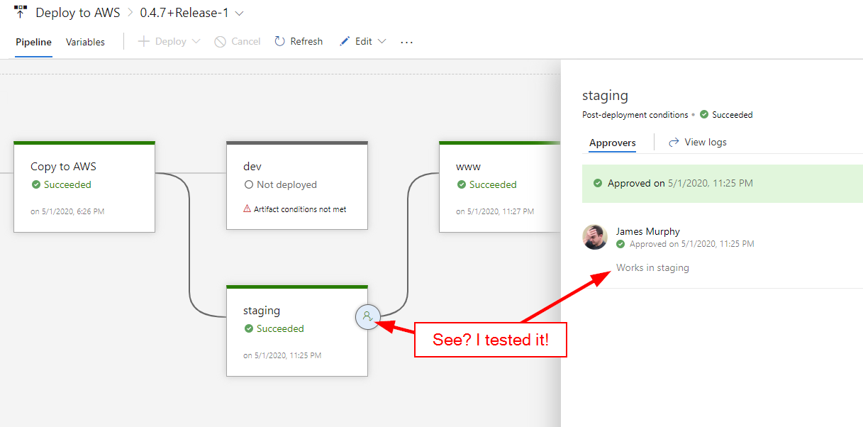Click the View logs arrow icon
This screenshot has height=427, width=863.
[673, 142]
